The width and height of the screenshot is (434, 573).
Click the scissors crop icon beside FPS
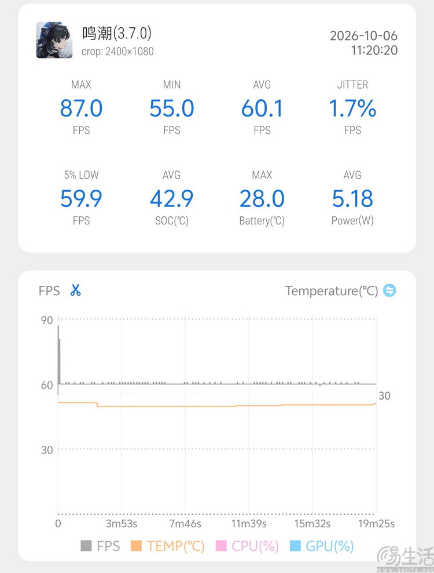click(x=75, y=290)
